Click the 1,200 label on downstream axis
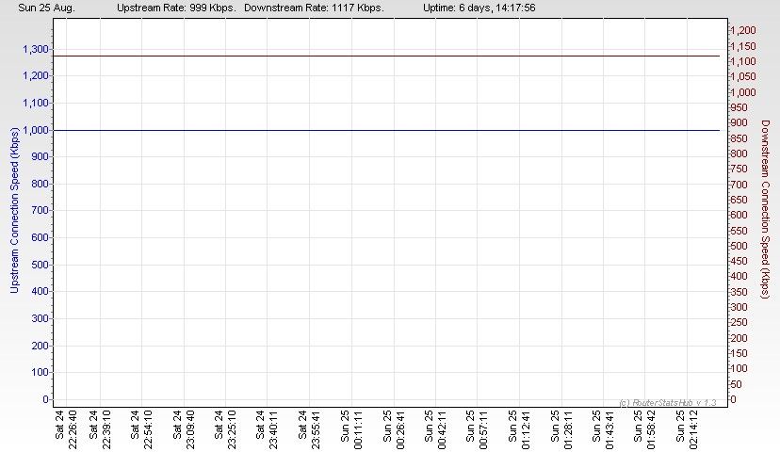780x452 pixels. (743, 30)
